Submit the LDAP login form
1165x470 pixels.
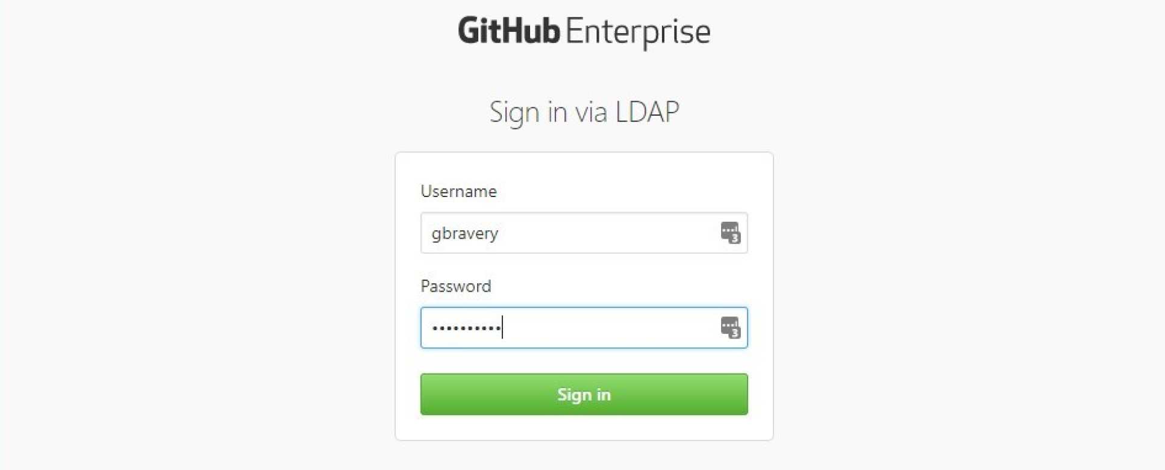(x=584, y=394)
